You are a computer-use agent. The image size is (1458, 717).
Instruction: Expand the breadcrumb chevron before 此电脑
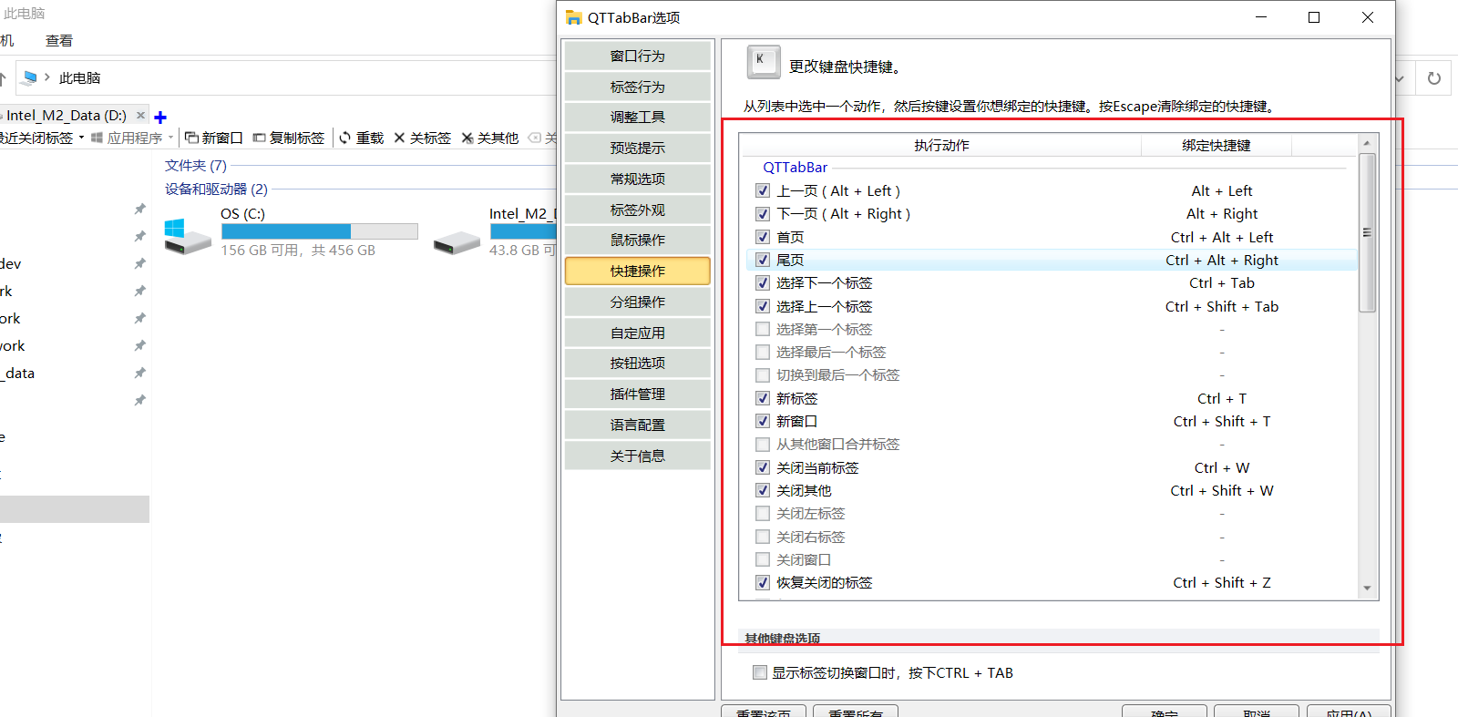click(47, 77)
